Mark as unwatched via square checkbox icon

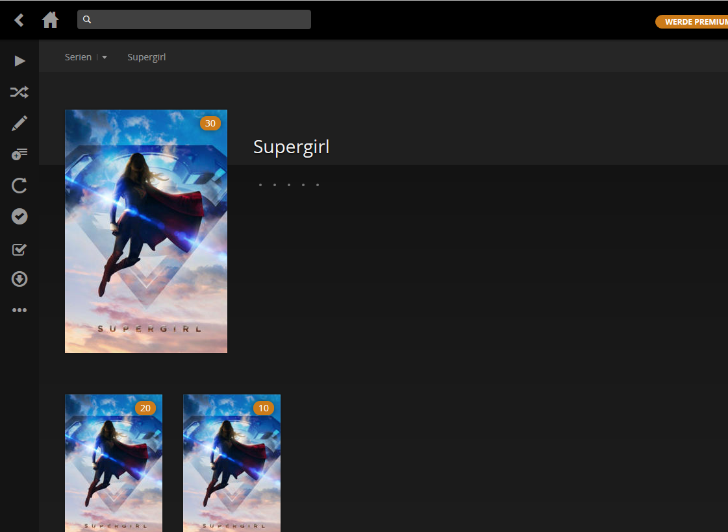pos(19,250)
